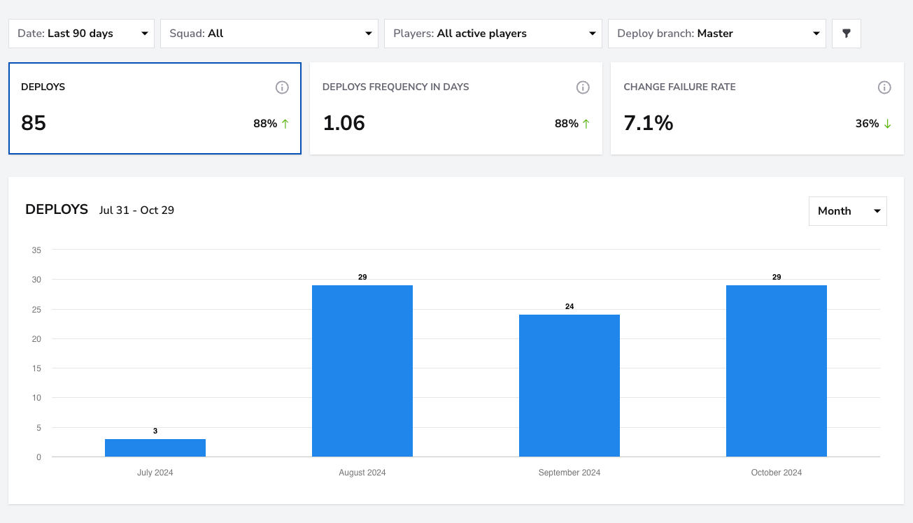Screen dimensions: 913x523
Task: Click green up arrow on Deploys card
Action: (285, 124)
